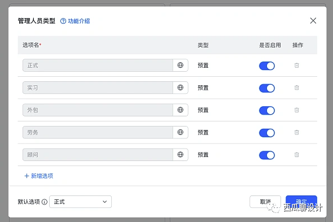The width and height of the screenshot is (333, 222).
Task: Click the 预置 type in the 顾问 row
Action: [203, 155]
